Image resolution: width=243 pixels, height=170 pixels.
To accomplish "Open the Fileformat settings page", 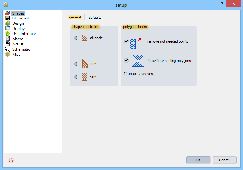I will point(20,18).
